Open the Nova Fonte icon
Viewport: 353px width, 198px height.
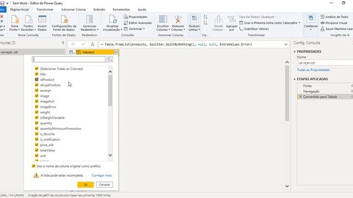click(15, 20)
